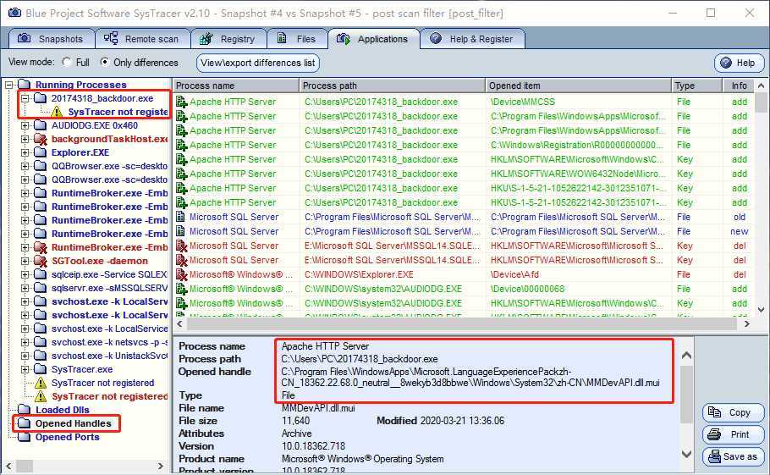
Task: Expand the Explorer.EXE node
Action: click(25, 152)
